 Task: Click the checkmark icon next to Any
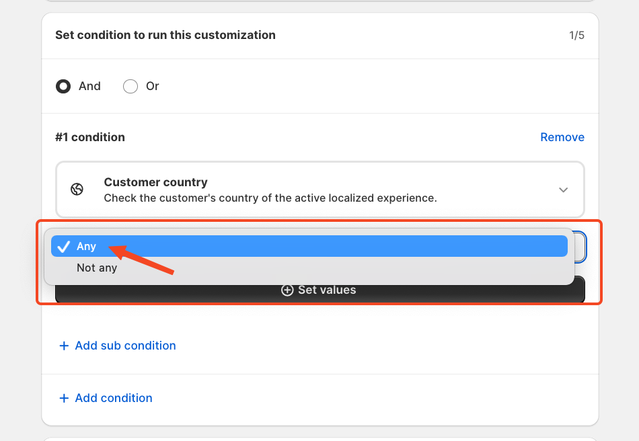click(64, 246)
